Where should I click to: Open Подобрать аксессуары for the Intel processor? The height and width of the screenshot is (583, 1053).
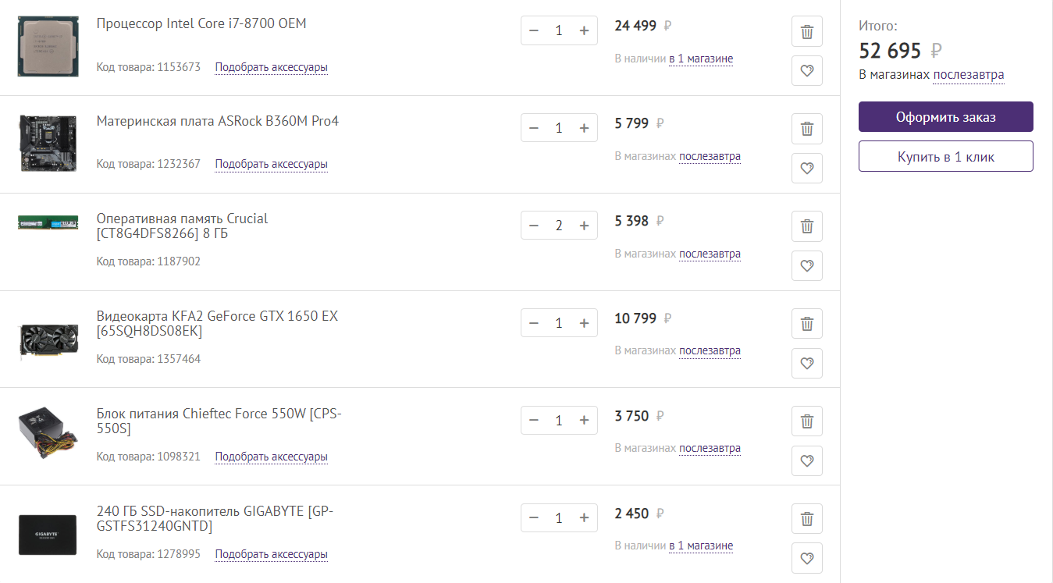271,67
